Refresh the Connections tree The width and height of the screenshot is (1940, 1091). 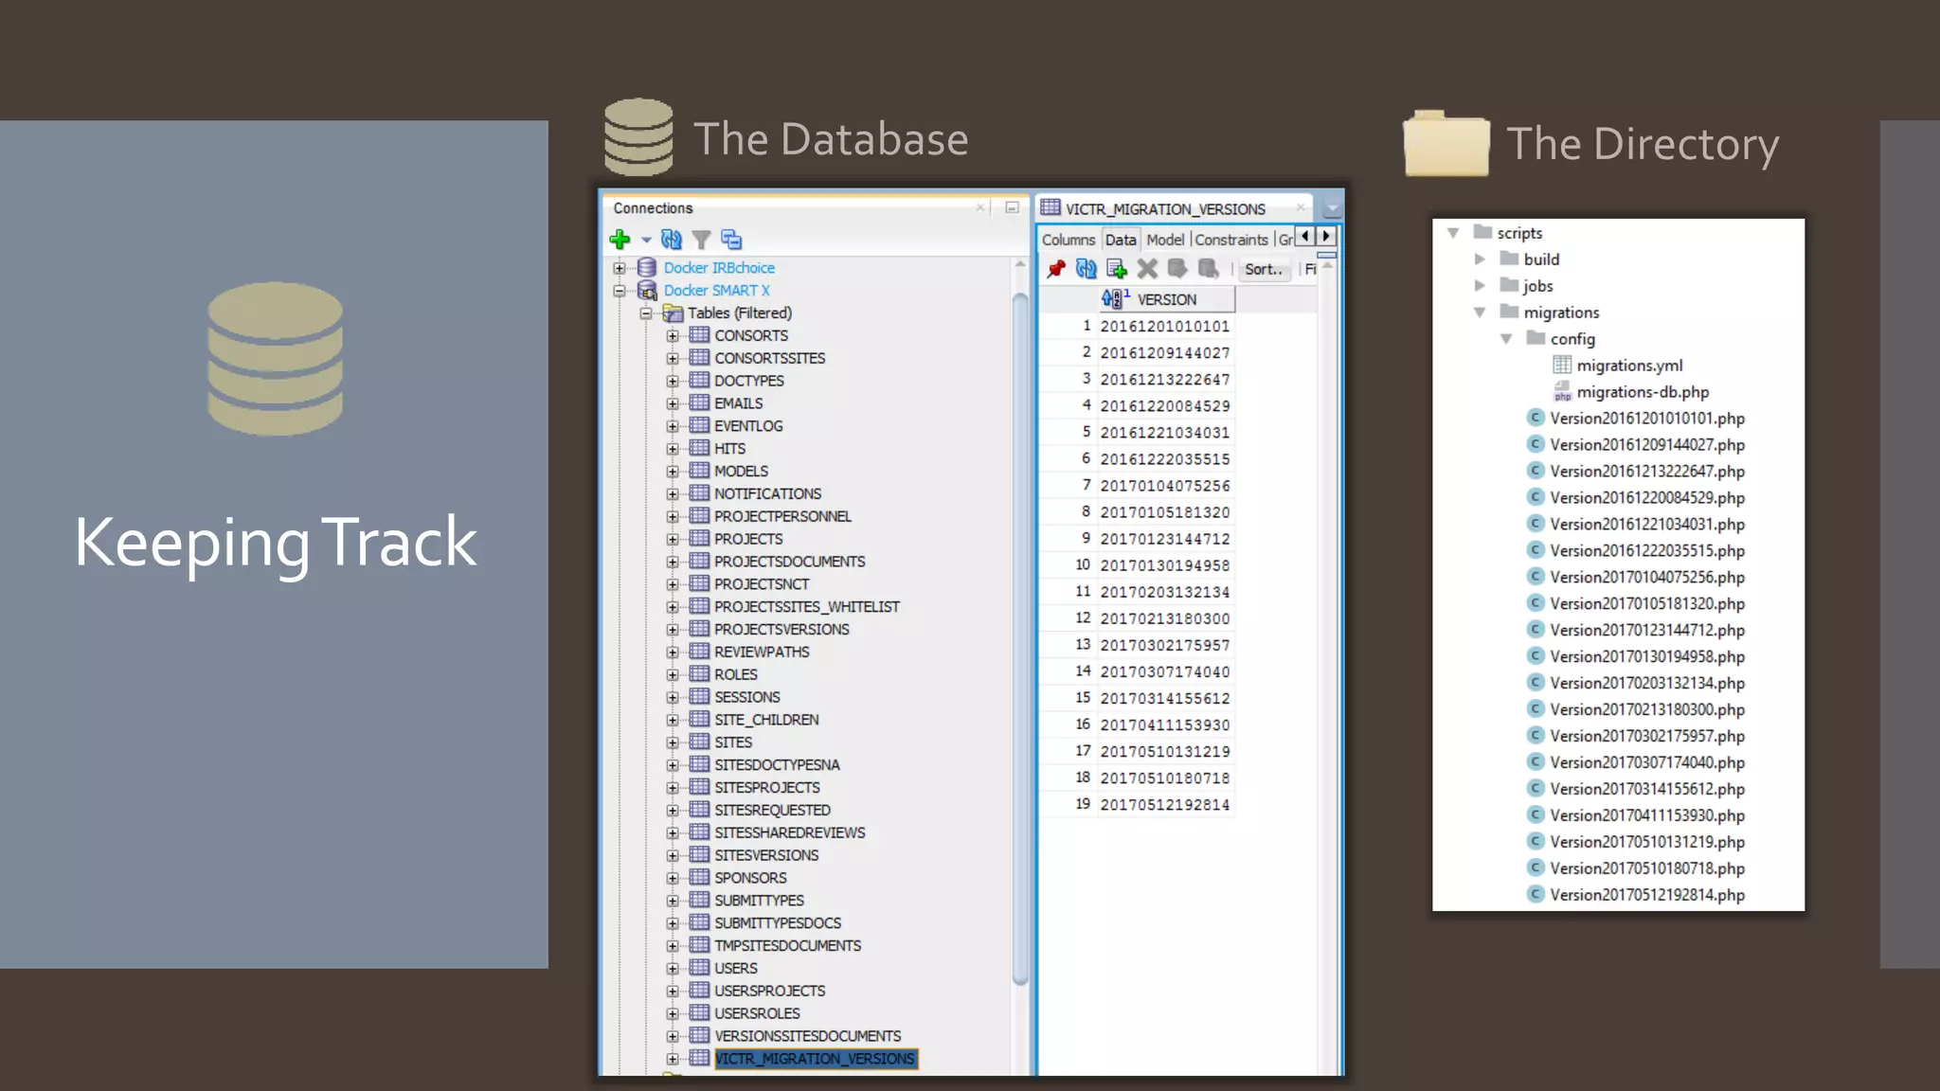pos(672,240)
